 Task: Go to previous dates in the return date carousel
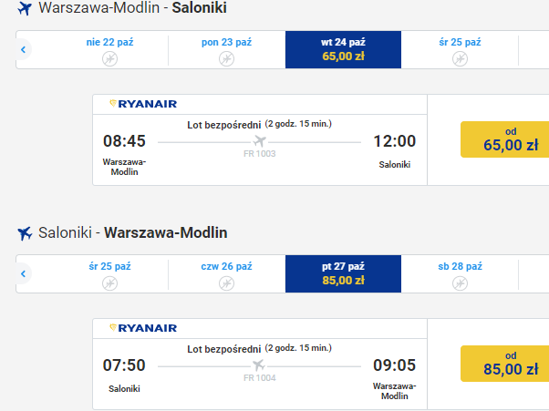coord(24,273)
